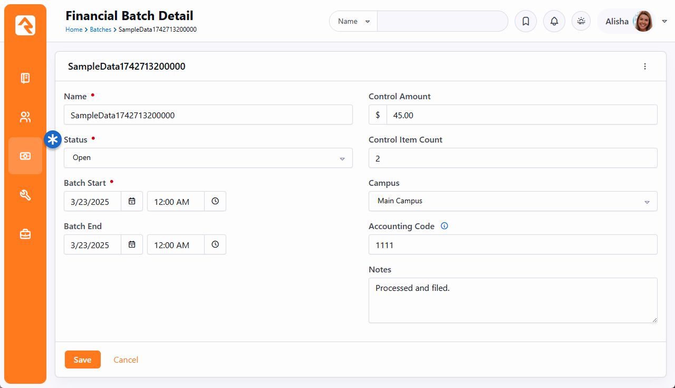This screenshot has width=675, height=388.
Task: Expand the Campus dropdown
Action: 513,201
